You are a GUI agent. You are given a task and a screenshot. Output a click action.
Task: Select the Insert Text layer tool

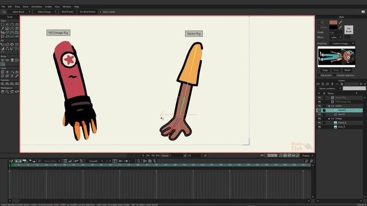(12, 76)
